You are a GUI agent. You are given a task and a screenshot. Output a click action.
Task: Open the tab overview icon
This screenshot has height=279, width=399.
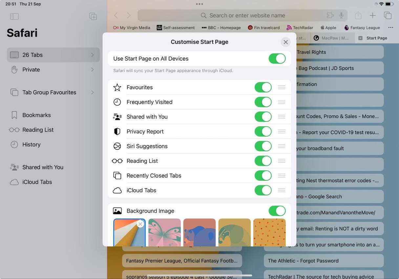coord(388,15)
